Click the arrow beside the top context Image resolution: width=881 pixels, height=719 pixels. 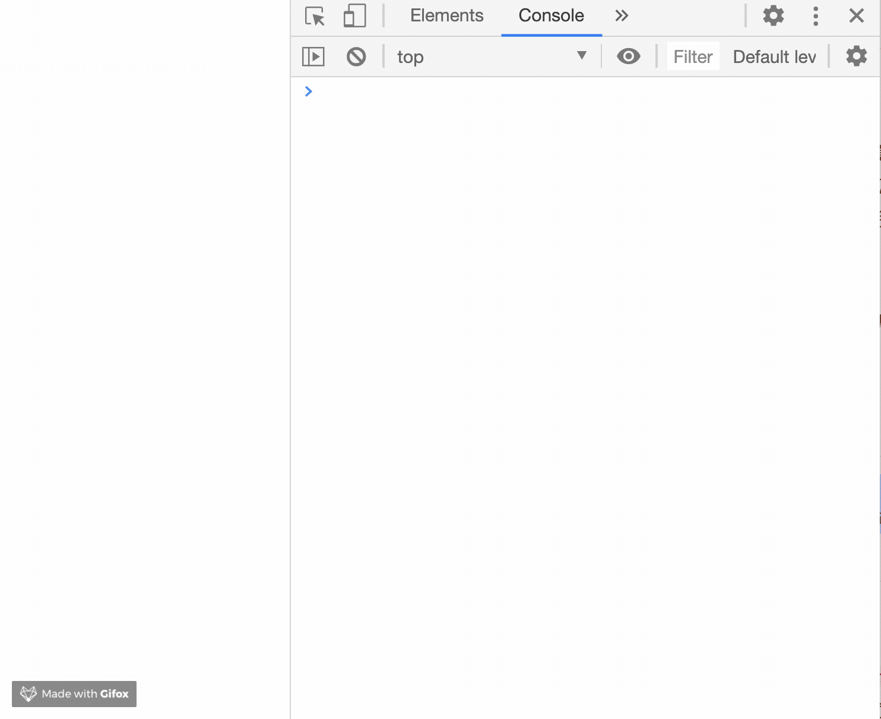[x=582, y=56]
